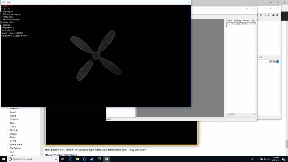Click left arrow of Errors panel scrollbar
Screen dimensions: 288x162
[x=228, y=114]
